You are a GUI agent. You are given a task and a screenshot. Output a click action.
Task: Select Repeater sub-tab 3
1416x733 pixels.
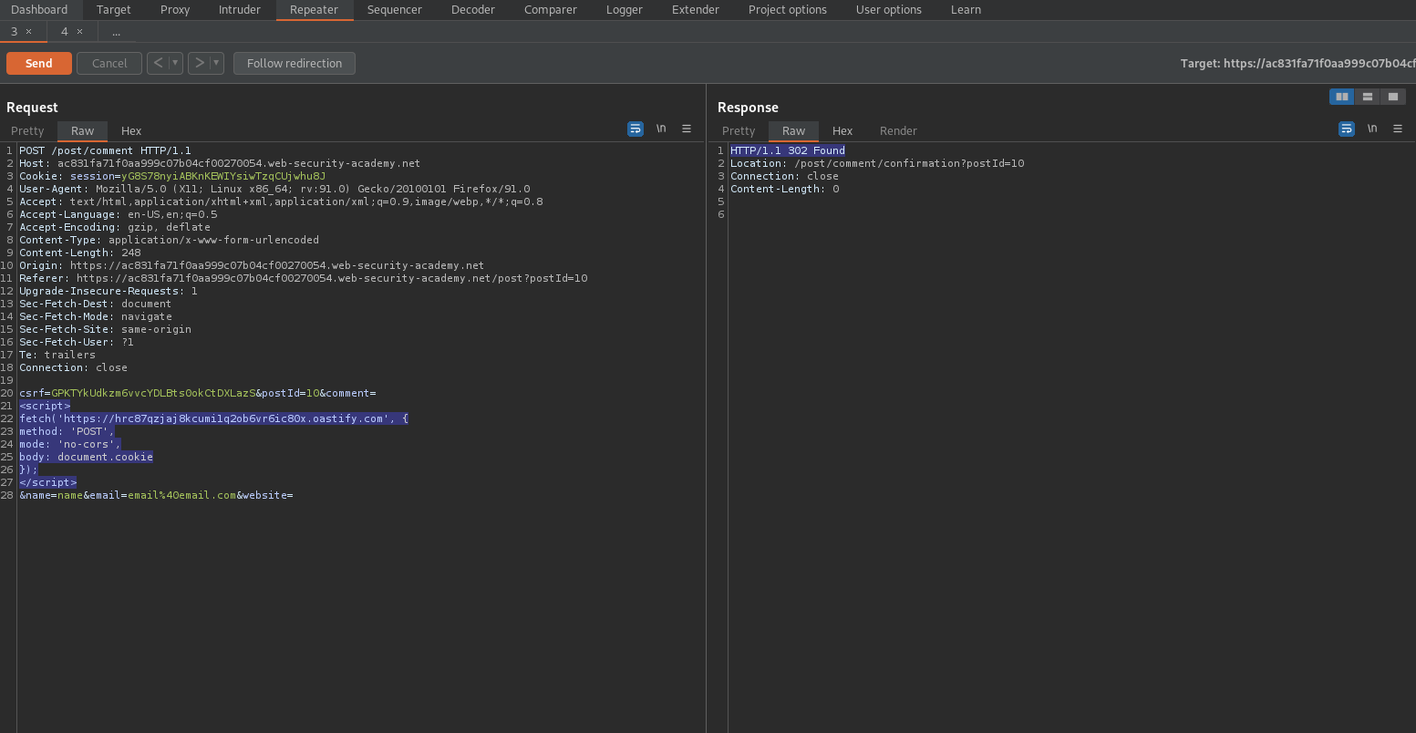[14, 32]
